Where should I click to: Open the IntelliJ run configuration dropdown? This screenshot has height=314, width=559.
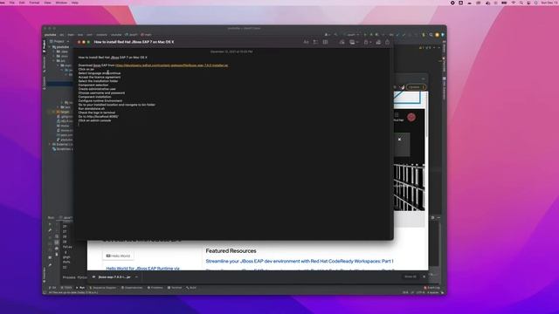tap(352, 35)
